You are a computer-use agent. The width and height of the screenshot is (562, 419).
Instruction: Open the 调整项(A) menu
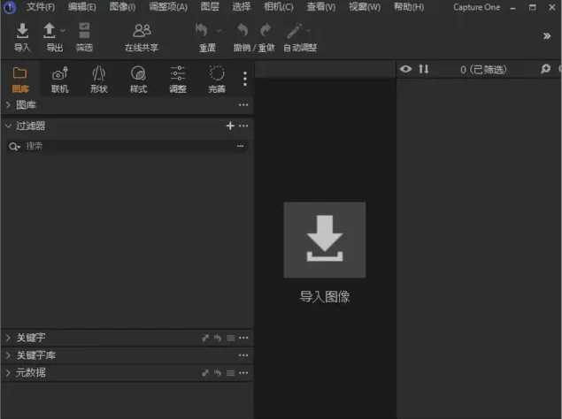point(167,7)
